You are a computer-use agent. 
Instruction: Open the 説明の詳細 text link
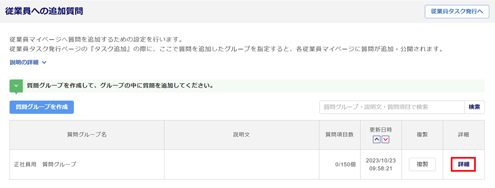[x=24, y=62]
